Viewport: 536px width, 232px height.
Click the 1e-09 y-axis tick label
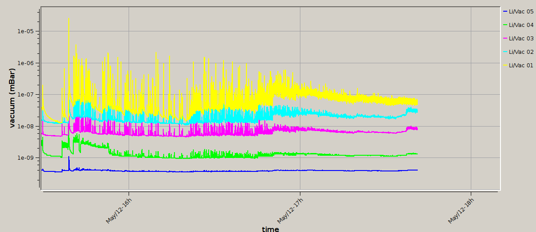click(26, 158)
